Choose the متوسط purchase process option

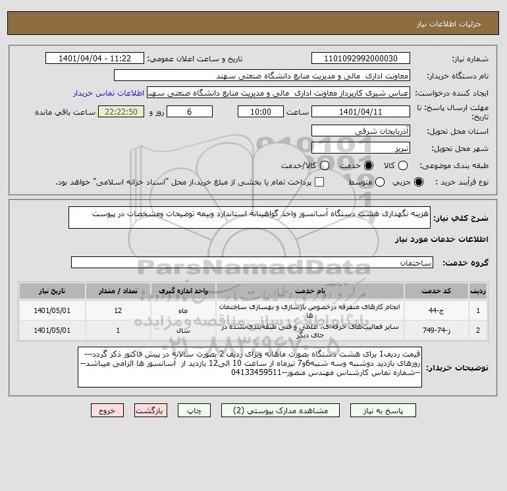380,182
